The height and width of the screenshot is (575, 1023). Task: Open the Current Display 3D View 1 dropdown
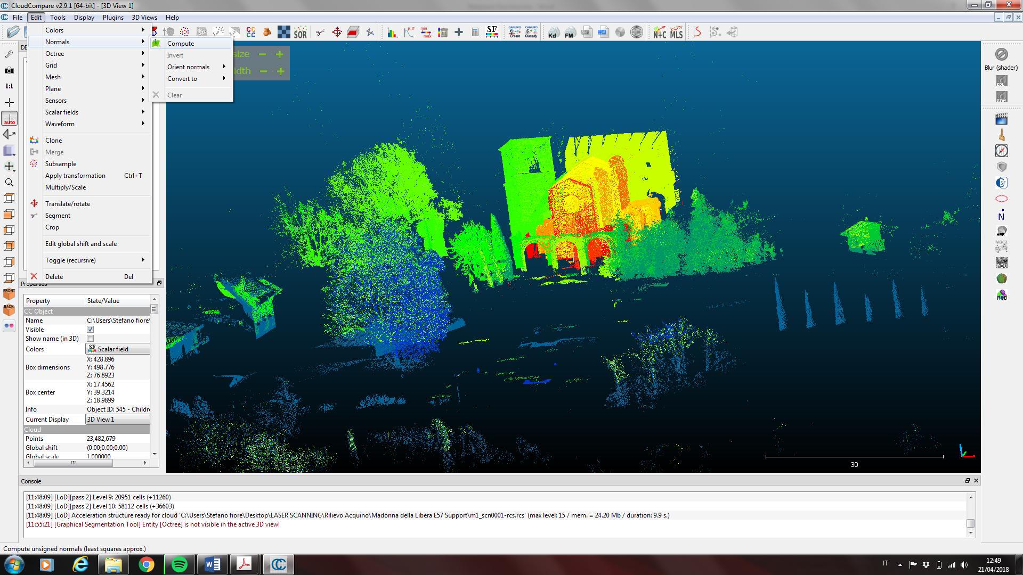(x=118, y=420)
